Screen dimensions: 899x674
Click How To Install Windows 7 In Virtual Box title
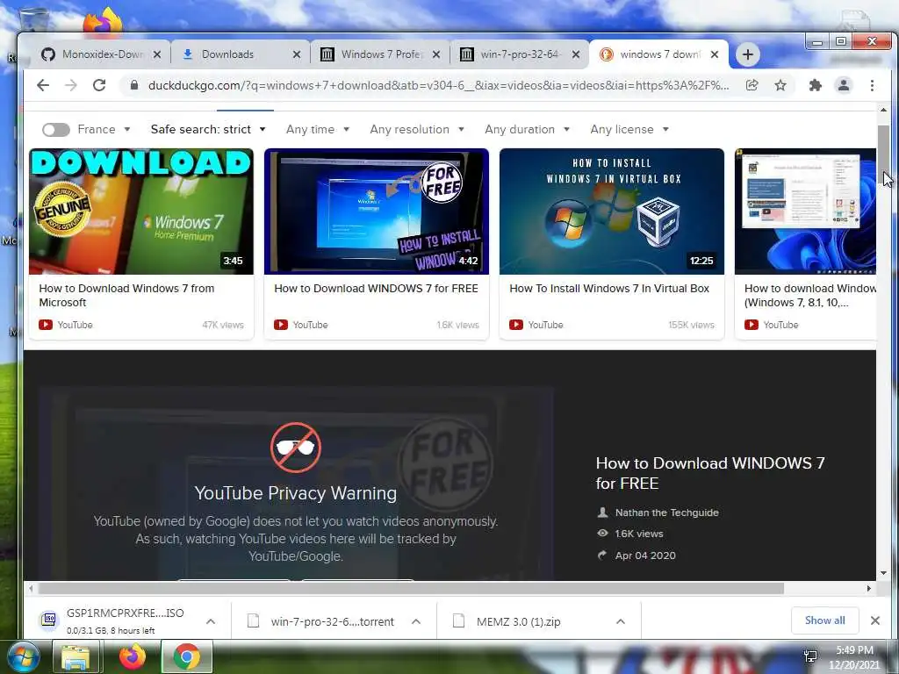(x=609, y=288)
